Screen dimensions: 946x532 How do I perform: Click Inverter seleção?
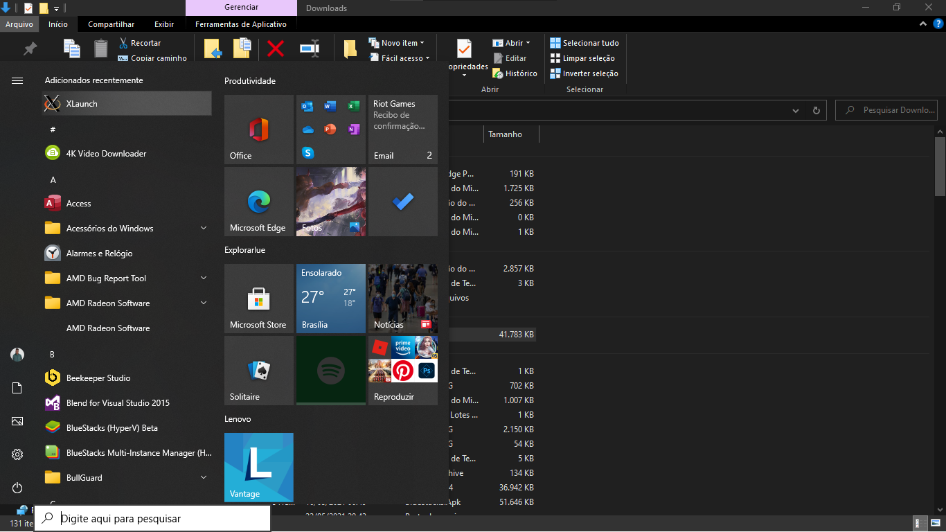[x=584, y=73]
